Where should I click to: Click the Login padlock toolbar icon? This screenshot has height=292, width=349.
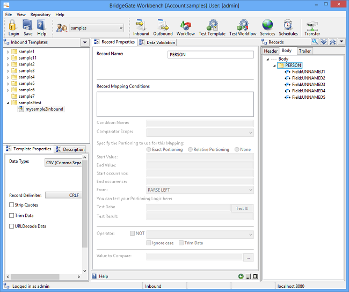(12, 25)
